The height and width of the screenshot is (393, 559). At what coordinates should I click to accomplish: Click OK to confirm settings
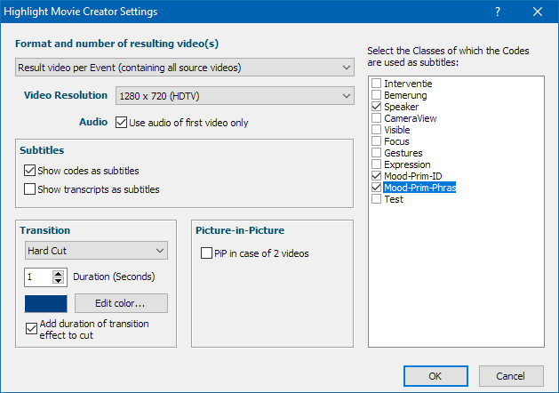pos(435,375)
